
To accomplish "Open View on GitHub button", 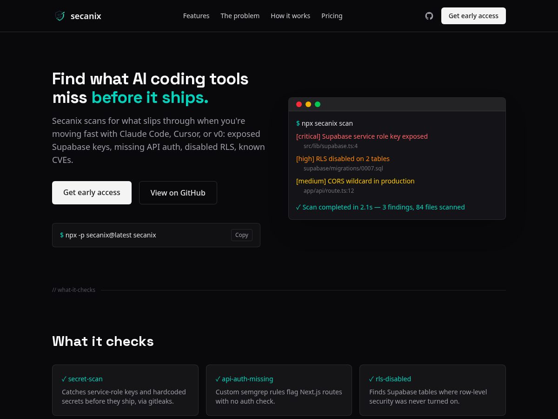I will click(x=178, y=193).
